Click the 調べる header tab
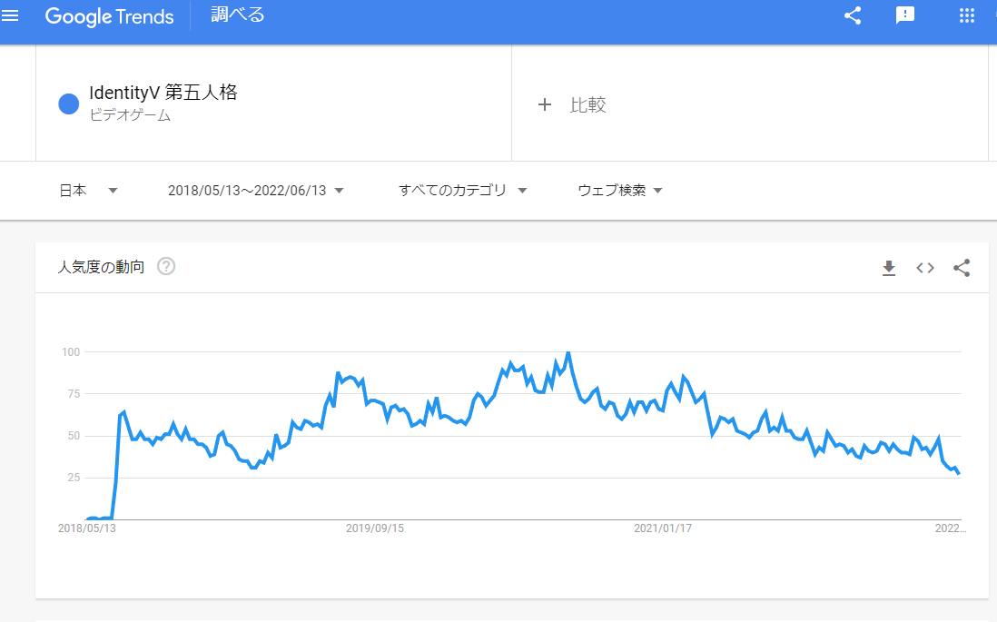The height and width of the screenshot is (622, 997). pos(238,15)
